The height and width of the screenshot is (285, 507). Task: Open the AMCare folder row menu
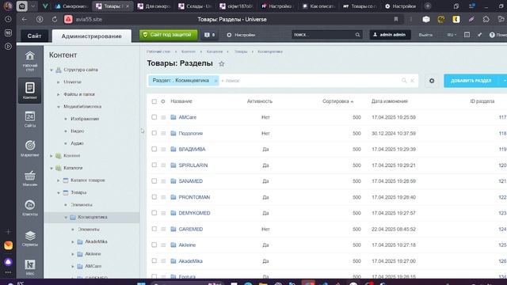[x=163, y=117]
